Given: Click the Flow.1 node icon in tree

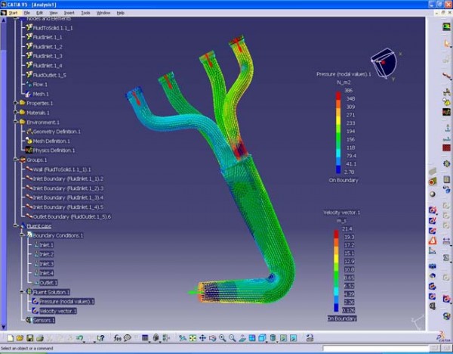Looking at the screenshot, I should pos(29,84).
